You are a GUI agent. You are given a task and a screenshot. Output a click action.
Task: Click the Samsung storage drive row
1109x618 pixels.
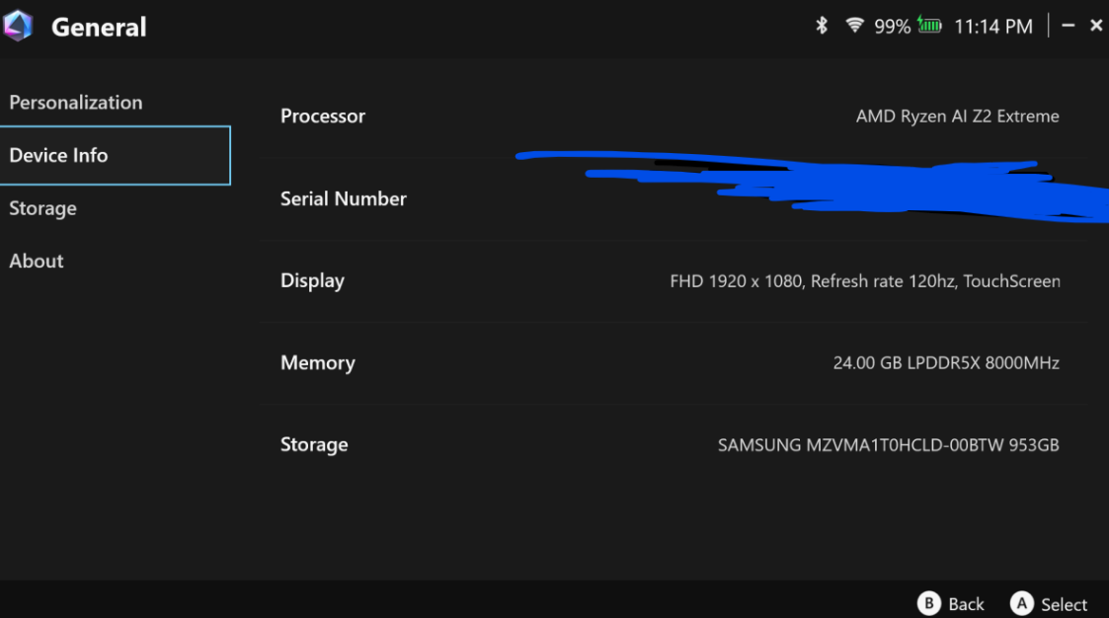[x=670, y=445]
